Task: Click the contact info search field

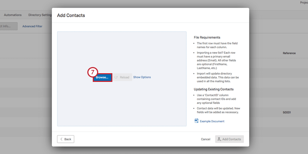Action: 9,26
